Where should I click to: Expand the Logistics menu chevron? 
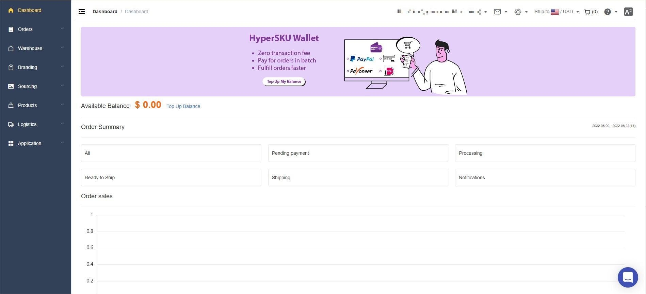tap(62, 124)
